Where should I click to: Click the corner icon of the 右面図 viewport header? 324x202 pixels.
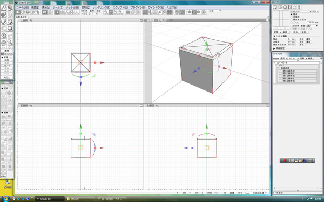point(267,106)
